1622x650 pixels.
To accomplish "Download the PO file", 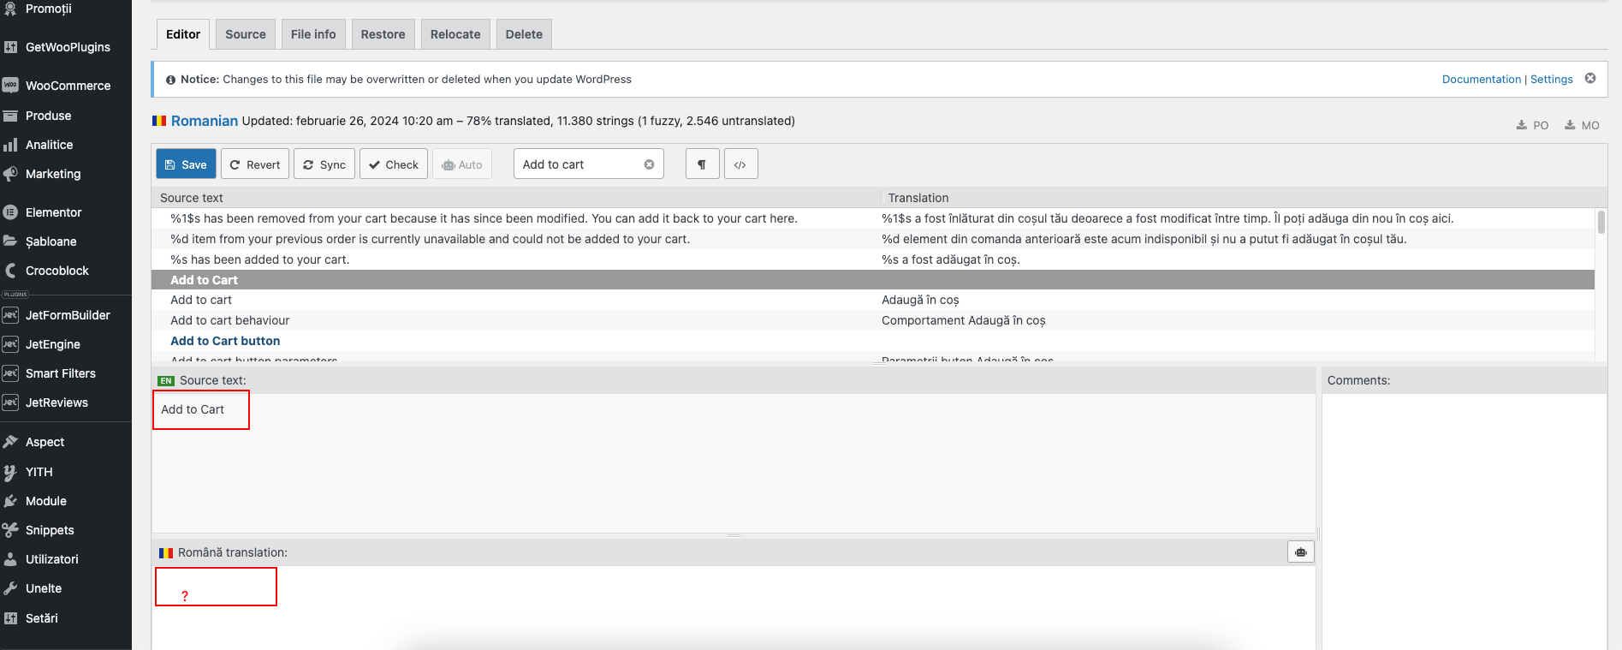I will (1532, 125).
